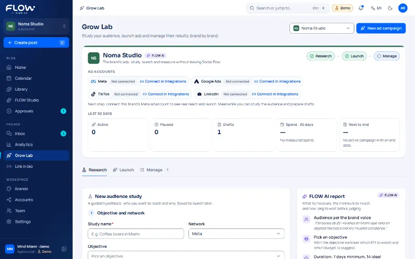This screenshot has width=415, height=259.
Task: Click FLOW AI badge in report panel
Action: [388, 195]
